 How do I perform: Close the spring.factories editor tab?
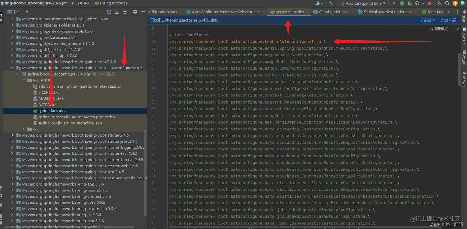(308, 12)
